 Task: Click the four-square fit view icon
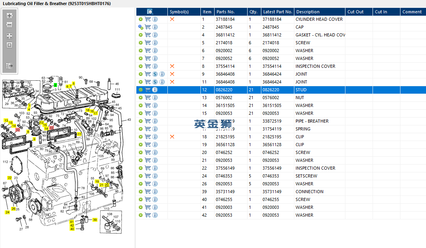(9, 36)
